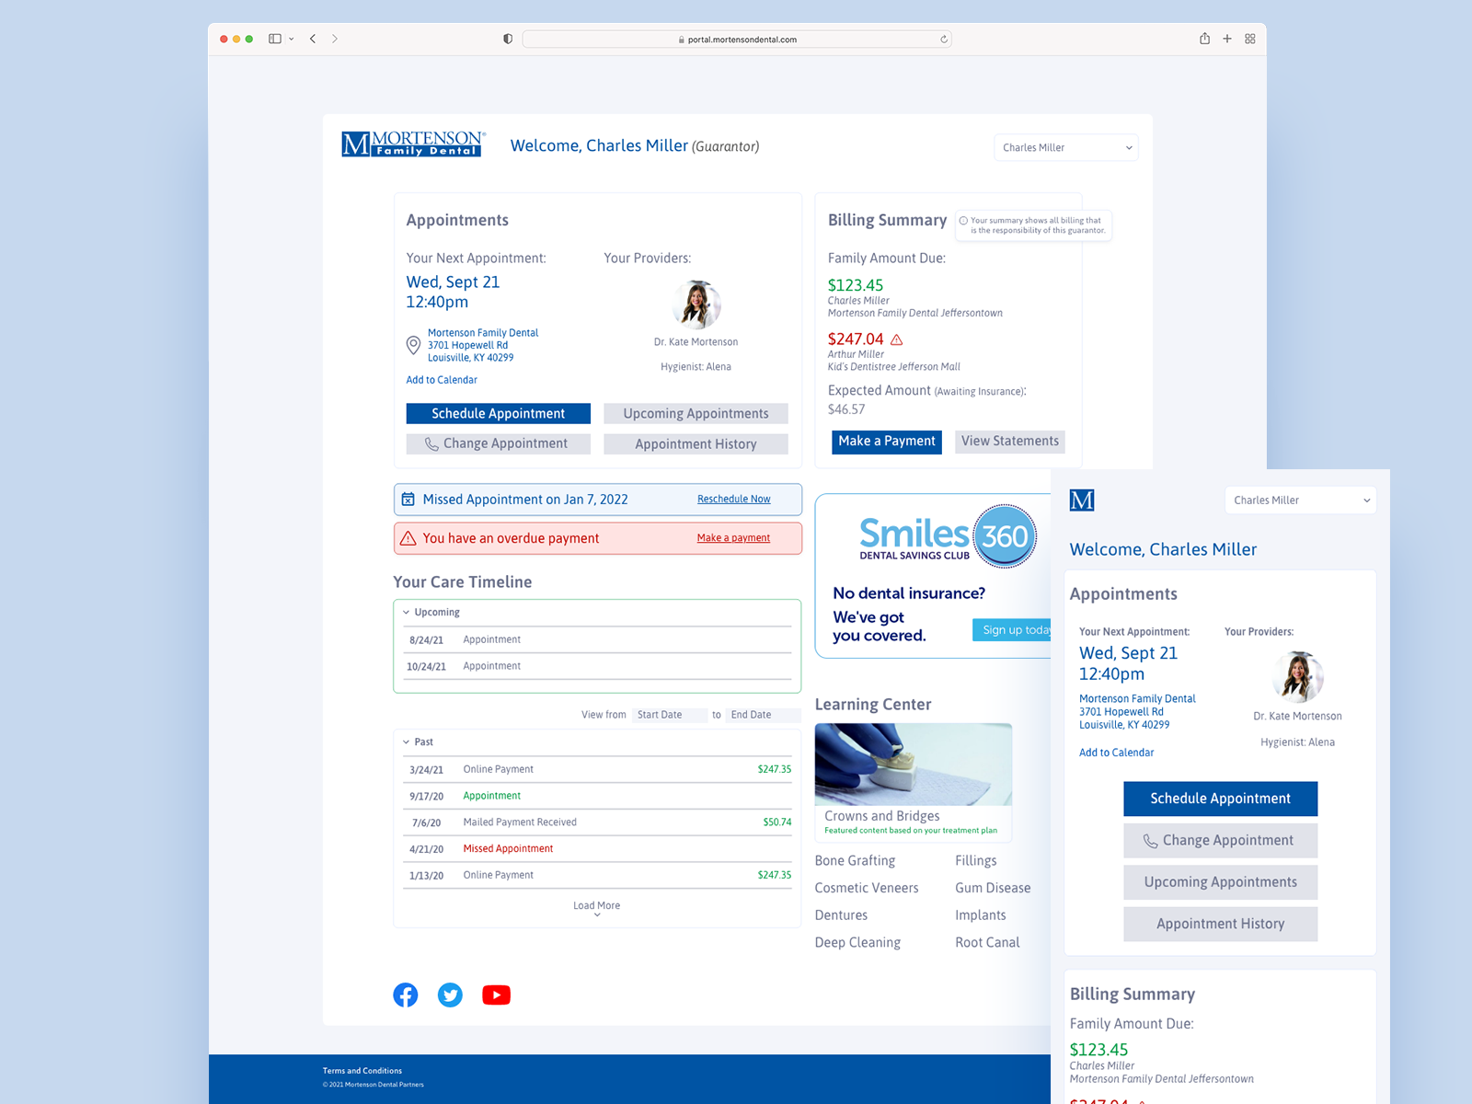Reload the page with refresh icon
The width and height of the screenshot is (1472, 1104).
click(944, 40)
